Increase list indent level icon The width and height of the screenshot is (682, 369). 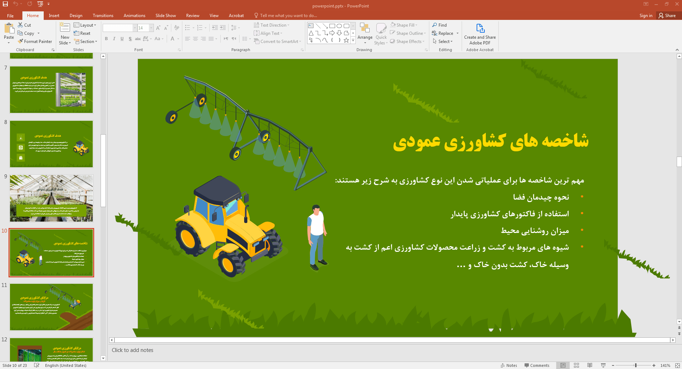click(223, 28)
